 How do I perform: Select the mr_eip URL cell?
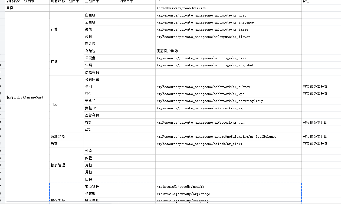point(228,108)
